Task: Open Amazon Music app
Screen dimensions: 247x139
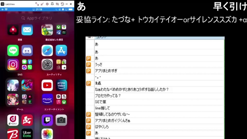Action: coord(47,99)
